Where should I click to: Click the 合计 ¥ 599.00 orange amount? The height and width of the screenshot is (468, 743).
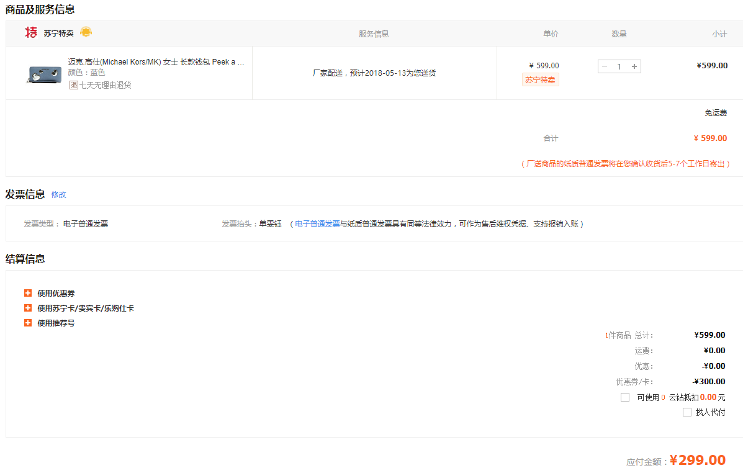pos(710,138)
